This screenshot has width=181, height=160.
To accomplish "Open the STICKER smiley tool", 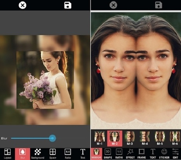I will [164, 154].
